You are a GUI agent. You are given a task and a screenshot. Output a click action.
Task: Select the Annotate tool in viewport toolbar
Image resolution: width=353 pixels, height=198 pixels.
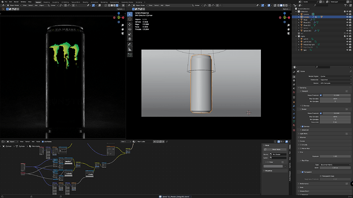[130, 44]
